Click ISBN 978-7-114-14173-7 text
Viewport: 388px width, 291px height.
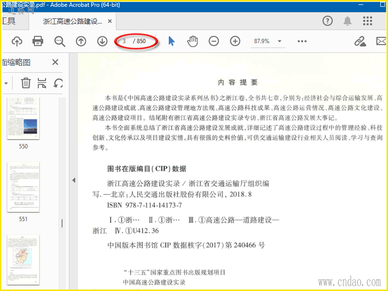[x=145, y=205]
